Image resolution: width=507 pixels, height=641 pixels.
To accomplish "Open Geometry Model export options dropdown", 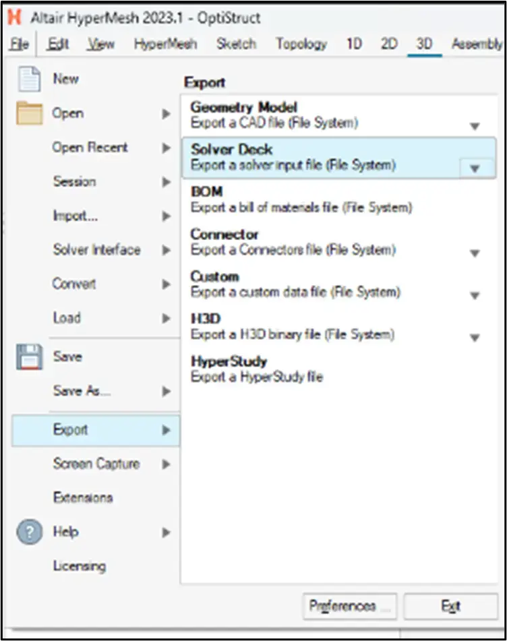I will click(475, 126).
